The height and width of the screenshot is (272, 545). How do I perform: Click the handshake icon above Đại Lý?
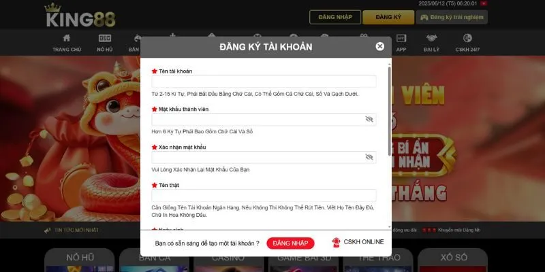(x=431, y=38)
